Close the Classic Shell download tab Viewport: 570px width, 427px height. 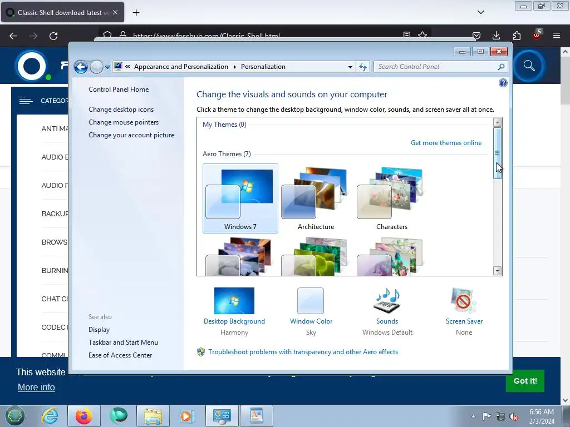115,12
